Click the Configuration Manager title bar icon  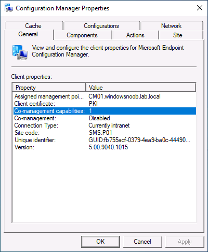coord(9,8)
